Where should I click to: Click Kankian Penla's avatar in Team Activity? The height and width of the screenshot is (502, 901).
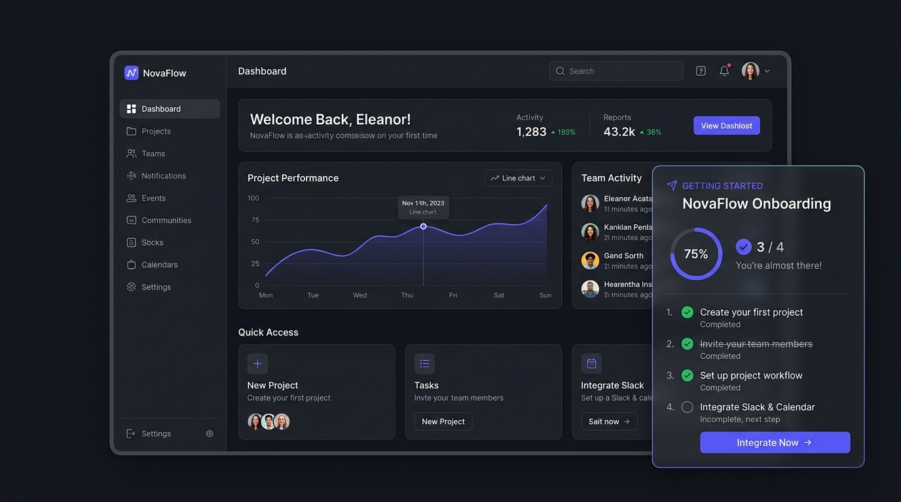[590, 232]
